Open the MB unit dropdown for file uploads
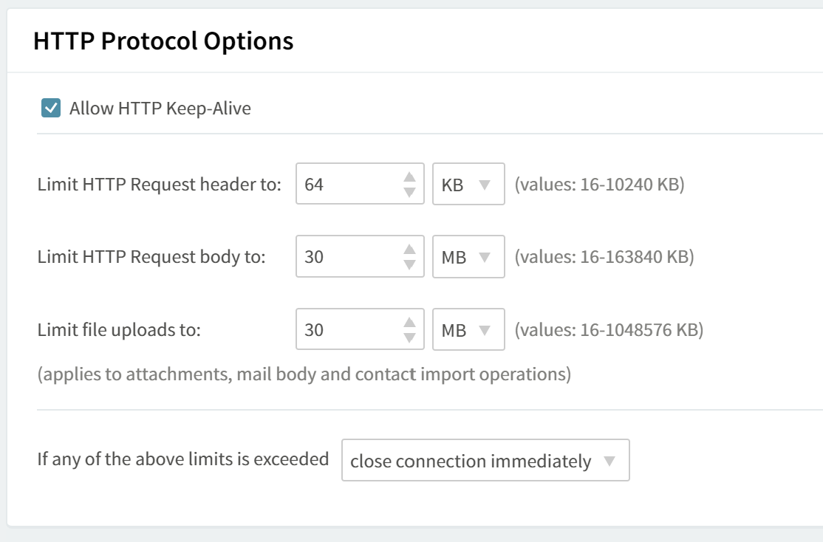 468,329
